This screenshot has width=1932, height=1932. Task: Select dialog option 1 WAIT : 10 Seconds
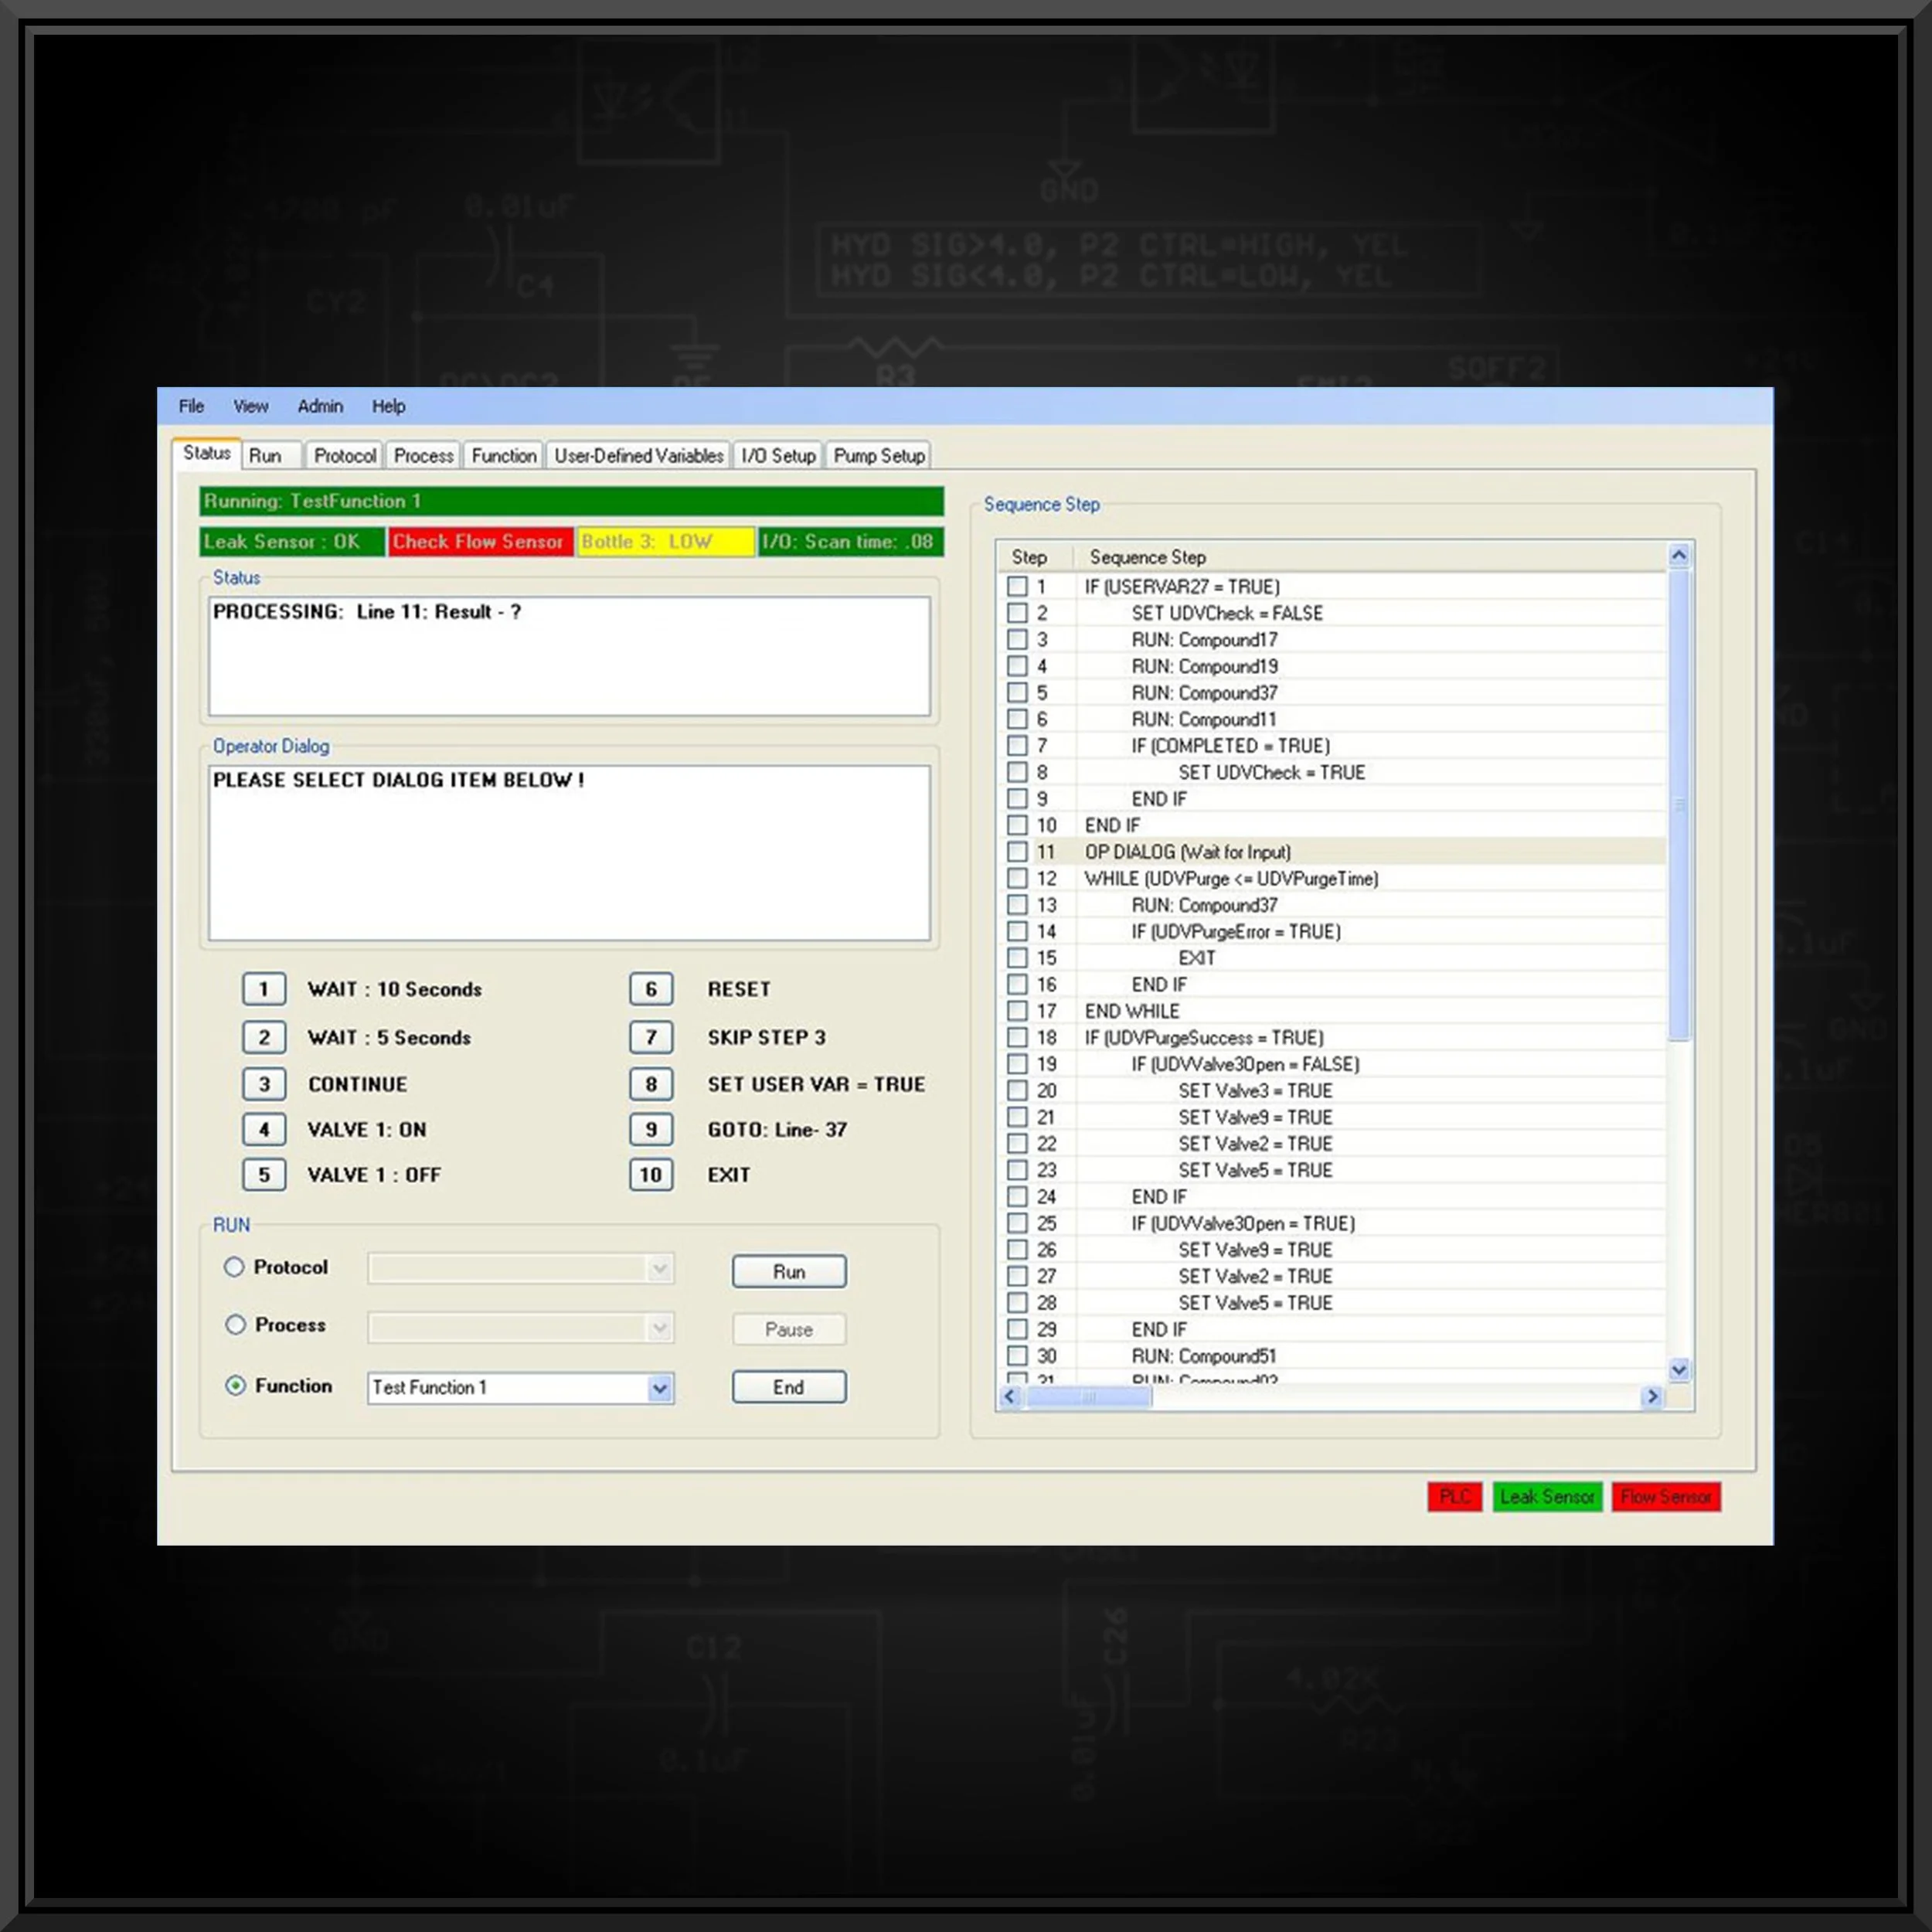[x=264, y=989]
